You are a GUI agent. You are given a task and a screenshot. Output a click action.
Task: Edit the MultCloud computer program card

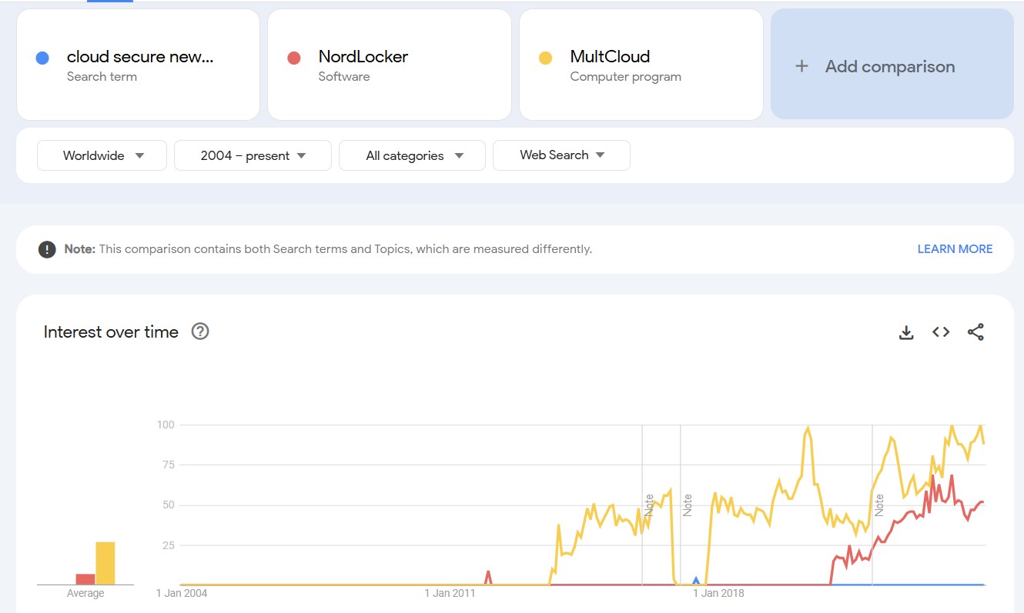click(x=641, y=65)
